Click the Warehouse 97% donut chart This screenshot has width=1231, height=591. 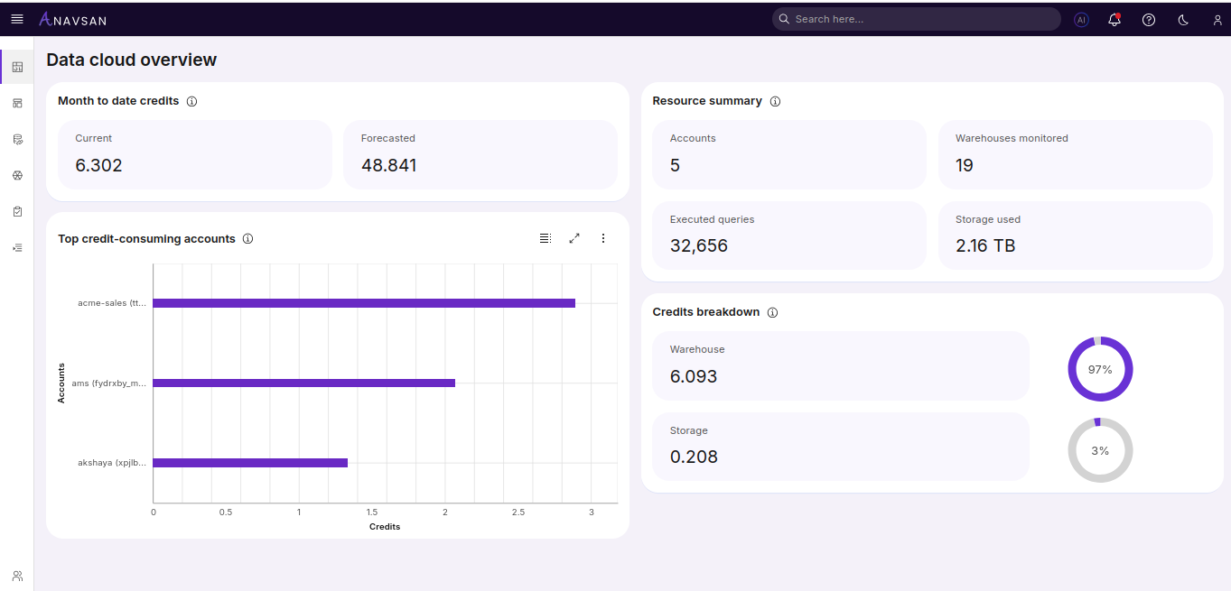[x=1100, y=369]
